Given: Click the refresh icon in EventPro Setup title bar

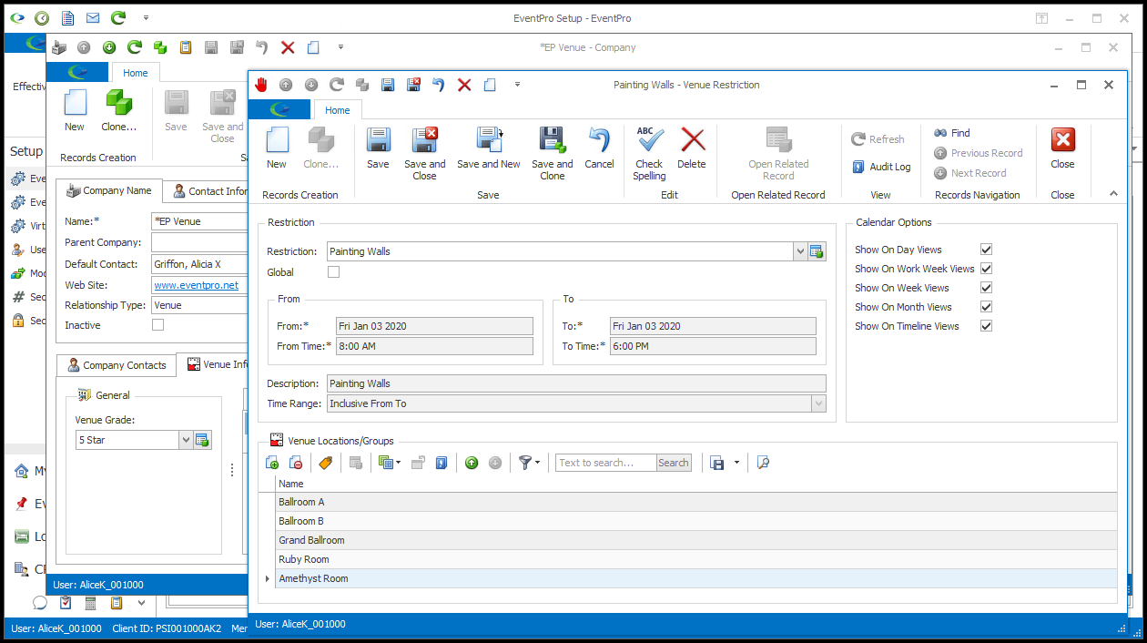Looking at the screenshot, I should coord(118,18).
